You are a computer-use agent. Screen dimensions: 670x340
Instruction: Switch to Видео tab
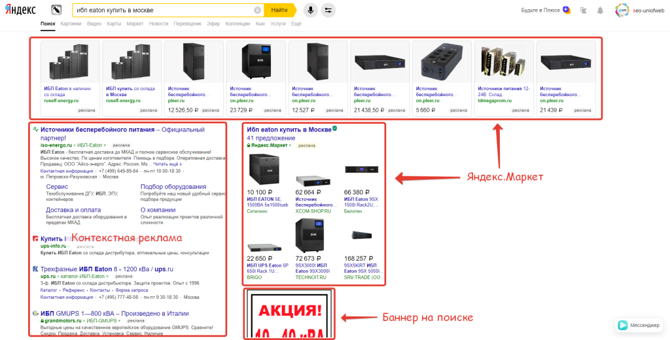(94, 24)
